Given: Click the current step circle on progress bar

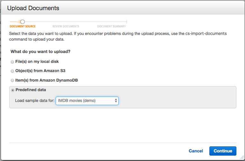Looking at the screenshot, I should (x=23, y=22).
